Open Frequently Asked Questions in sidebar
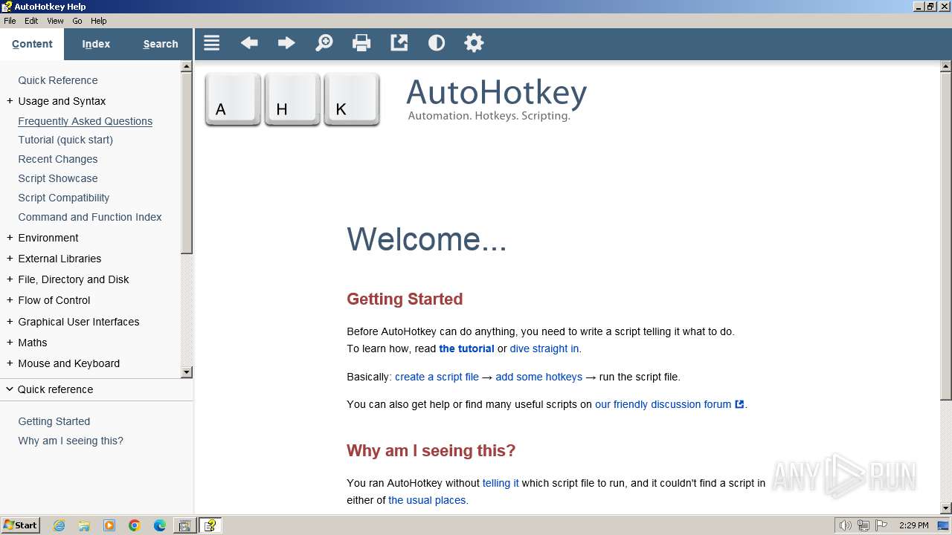Viewport: 952px width, 535px height. pyautogui.click(x=86, y=121)
